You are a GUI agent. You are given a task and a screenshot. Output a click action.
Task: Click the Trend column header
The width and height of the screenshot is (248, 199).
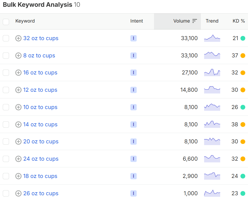click(212, 21)
